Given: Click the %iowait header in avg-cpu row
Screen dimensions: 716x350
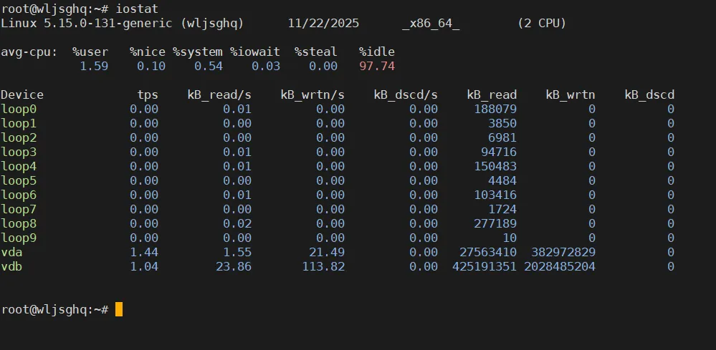Looking at the screenshot, I should click(255, 52).
